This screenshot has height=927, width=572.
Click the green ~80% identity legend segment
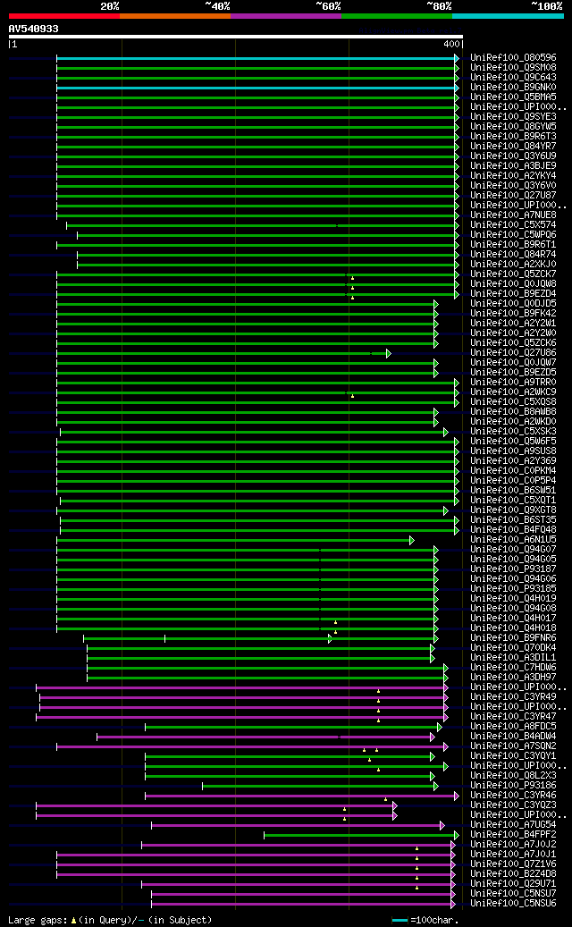click(397, 16)
